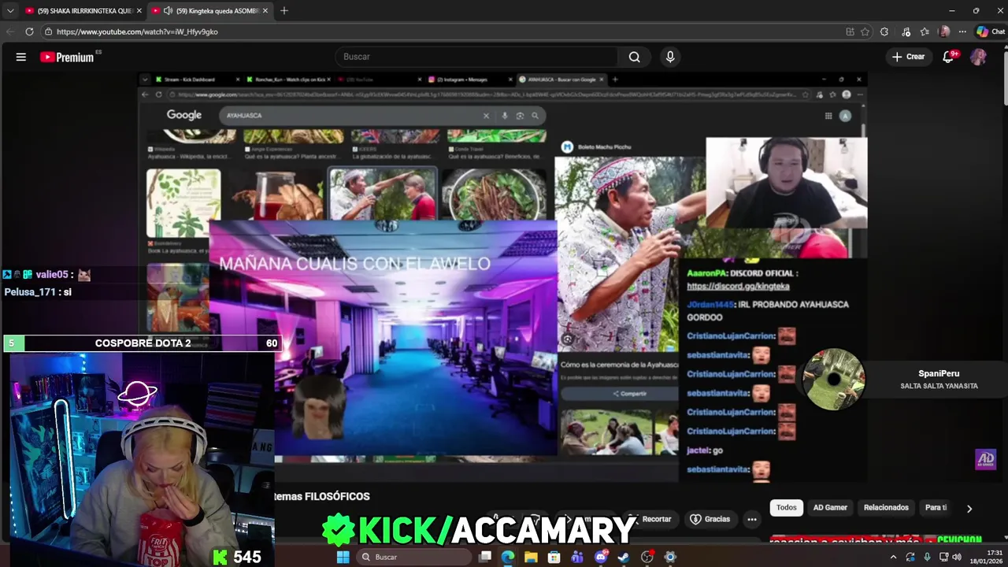Open the Edge profile picture

click(944, 31)
